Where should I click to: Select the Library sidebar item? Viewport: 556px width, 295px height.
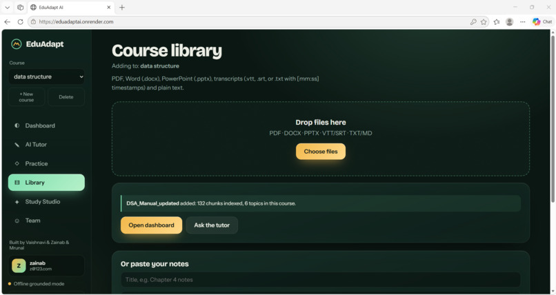[46, 183]
